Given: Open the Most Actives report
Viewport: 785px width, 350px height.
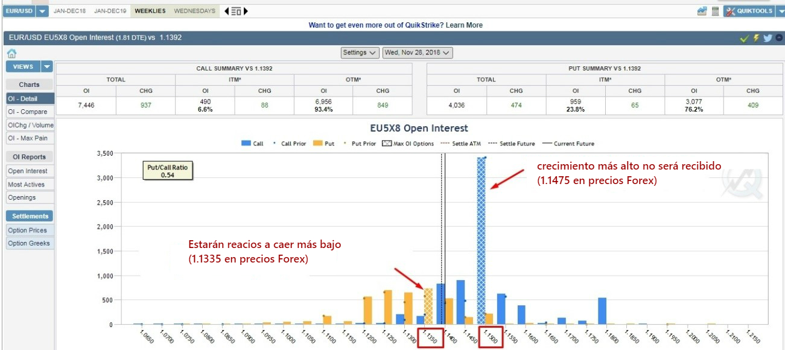Looking at the screenshot, I should coord(30,184).
